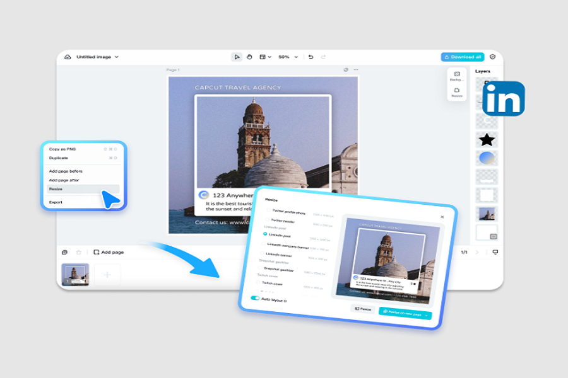This screenshot has width=568, height=378.
Task: Click the 1/1 page counter
Action: [x=464, y=252]
